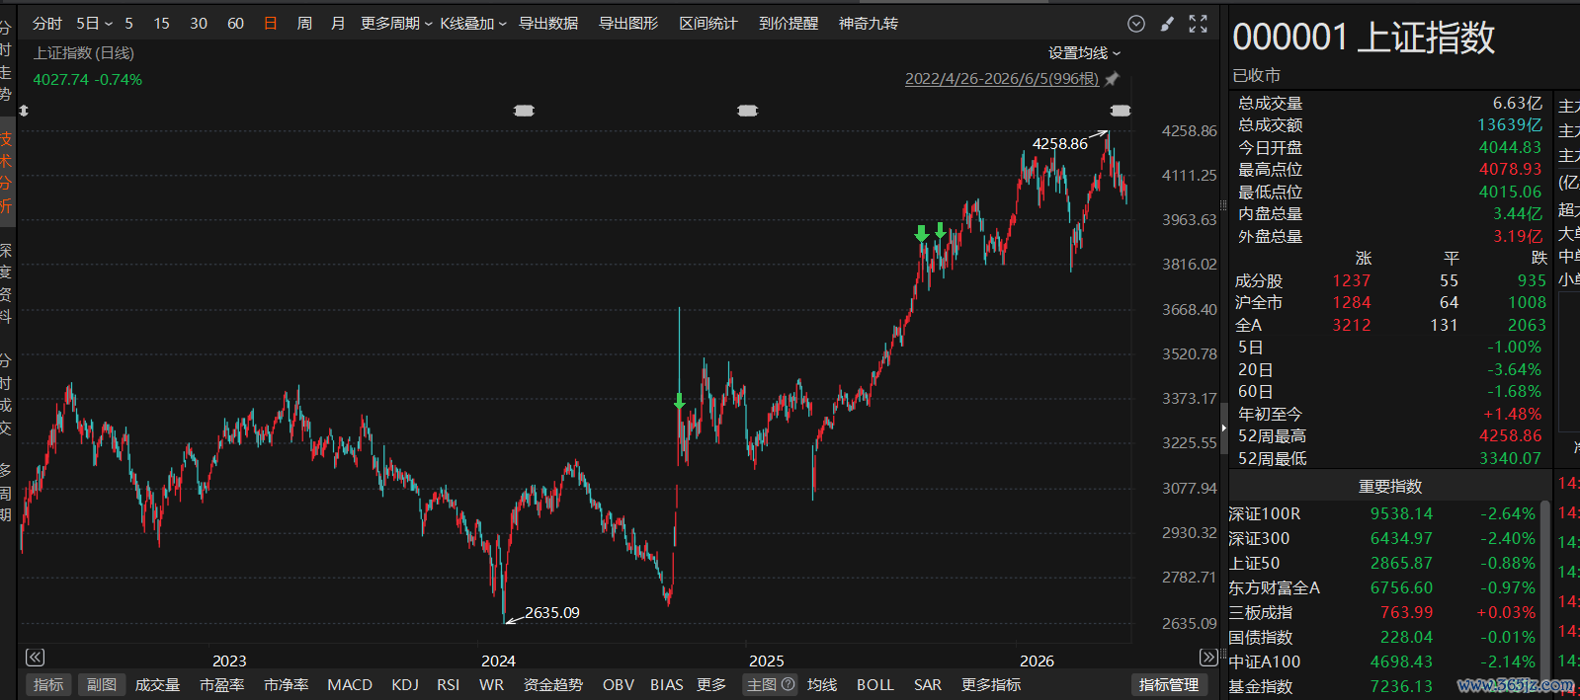Open 东方财富全A index row
Screen dimensions: 1580x700
pyautogui.click(x=1383, y=587)
